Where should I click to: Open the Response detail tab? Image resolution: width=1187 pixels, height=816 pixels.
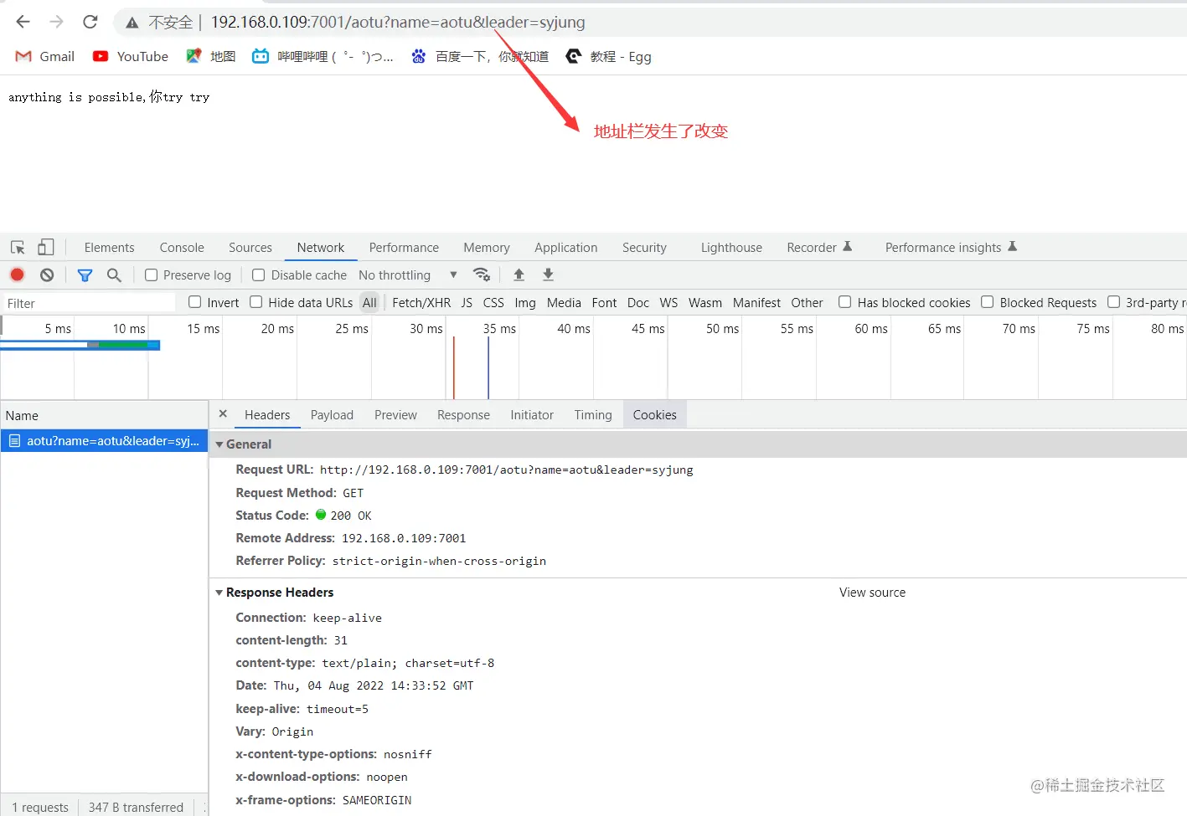pyautogui.click(x=463, y=415)
